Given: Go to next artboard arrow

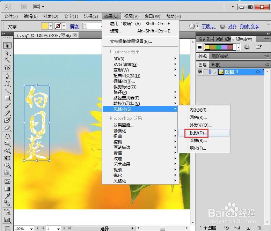Looking at the screenshot, I should [x=65, y=228].
